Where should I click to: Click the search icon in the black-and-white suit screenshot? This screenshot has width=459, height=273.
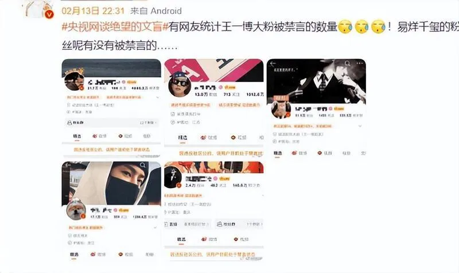(347, 63)
